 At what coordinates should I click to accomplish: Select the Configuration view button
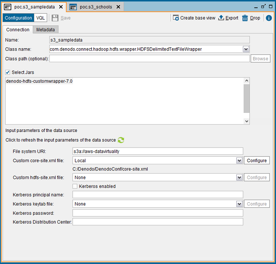pyautogui.click(x=18, y=18)
